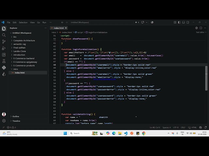Screen dimensions: 209x156
Task: Open Source Control view
Action: click(4, 42)
